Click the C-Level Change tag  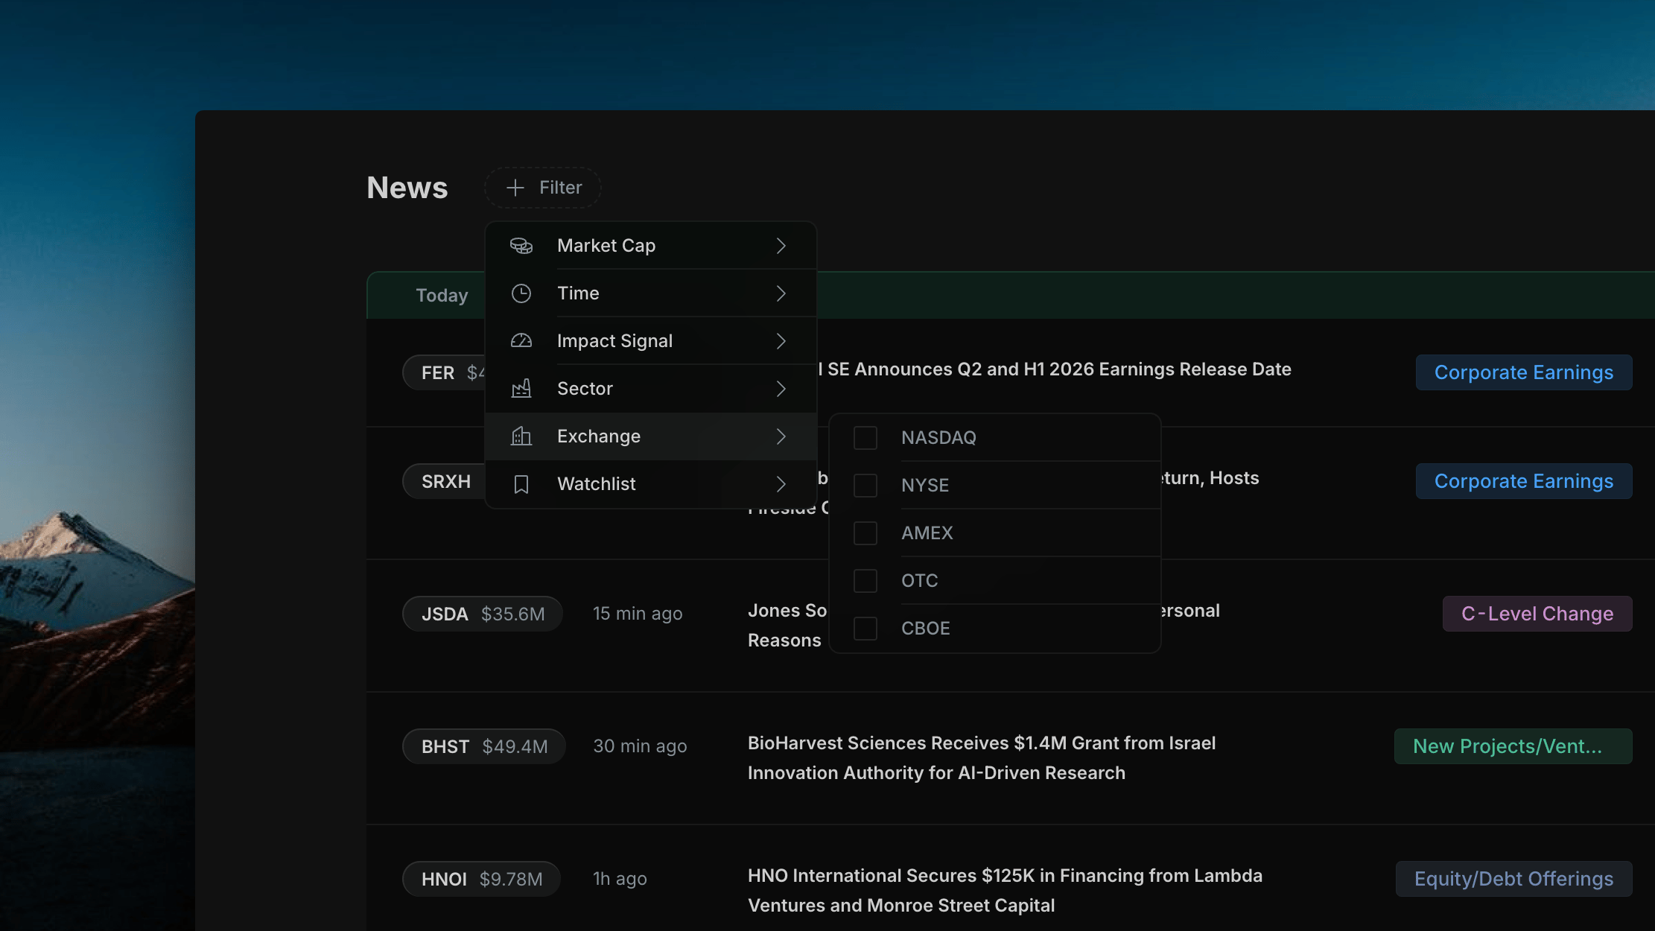click(x=1537, y=614)
